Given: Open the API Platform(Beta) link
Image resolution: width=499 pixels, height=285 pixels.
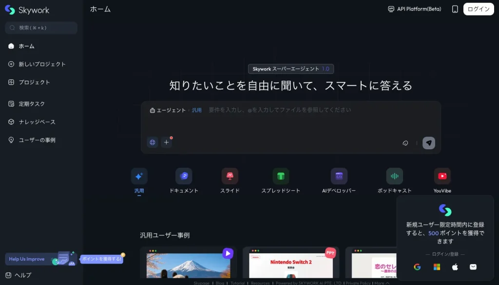Looking at the screenshot, I should click(x=414, y=9).
